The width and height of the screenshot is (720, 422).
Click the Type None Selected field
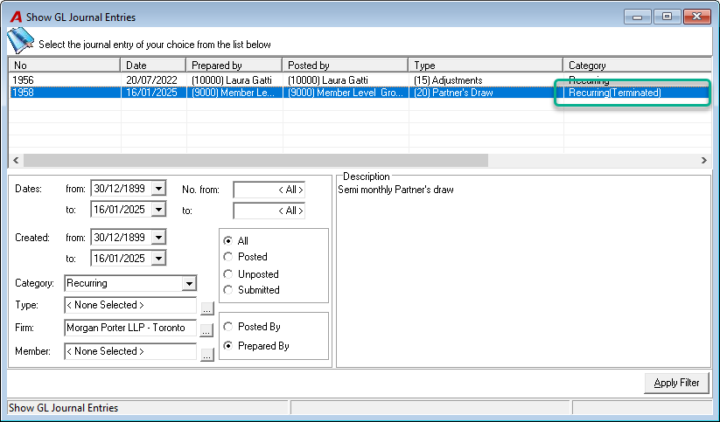pos(130,306)
